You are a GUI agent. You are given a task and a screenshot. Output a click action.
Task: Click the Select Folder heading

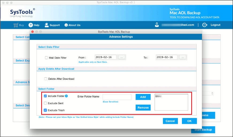tap(46, 89)
